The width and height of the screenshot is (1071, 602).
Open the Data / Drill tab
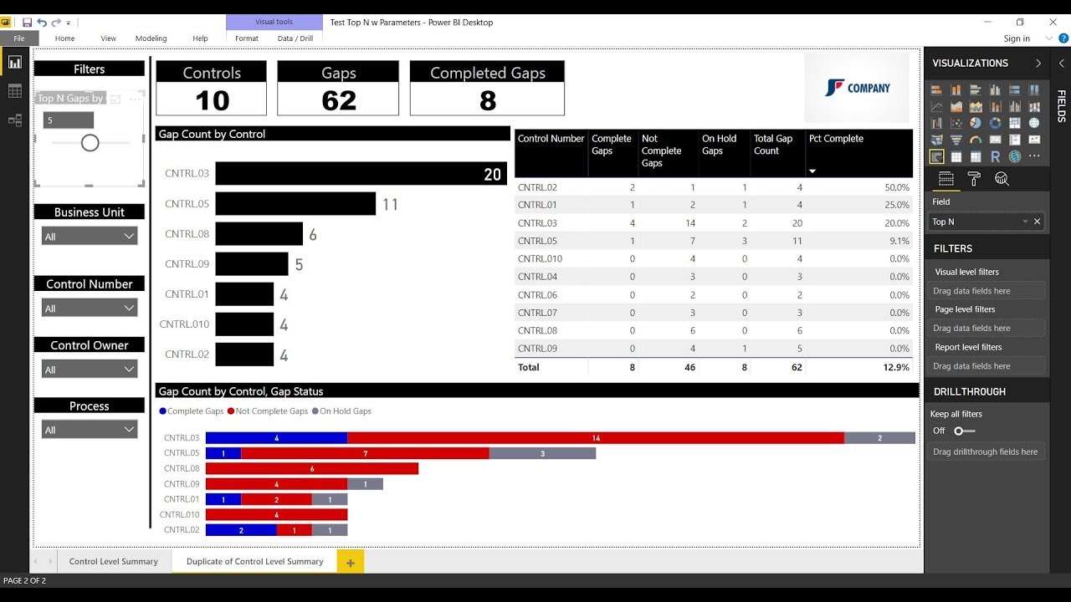point(295,38)
